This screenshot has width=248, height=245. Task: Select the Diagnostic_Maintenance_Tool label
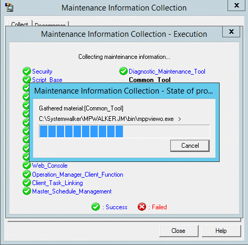pos(167,72)
